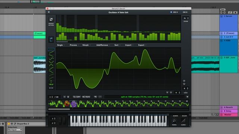Click the undo arrow button
The width and height of the screenshot is (239, 134).
(95, 97)
